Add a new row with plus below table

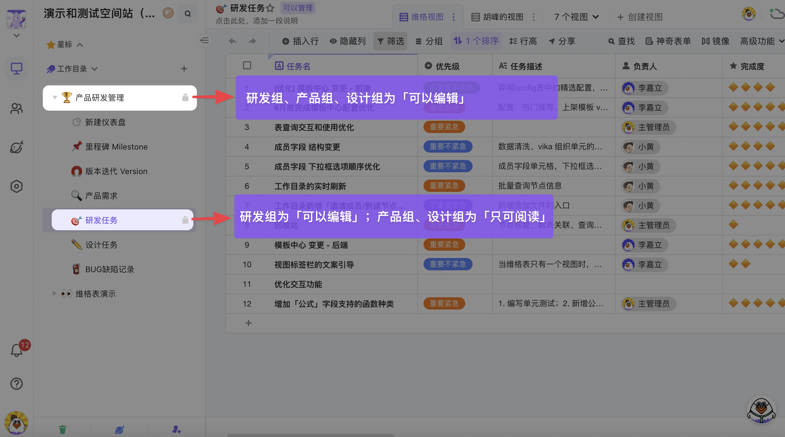click(x=249, y=323)
